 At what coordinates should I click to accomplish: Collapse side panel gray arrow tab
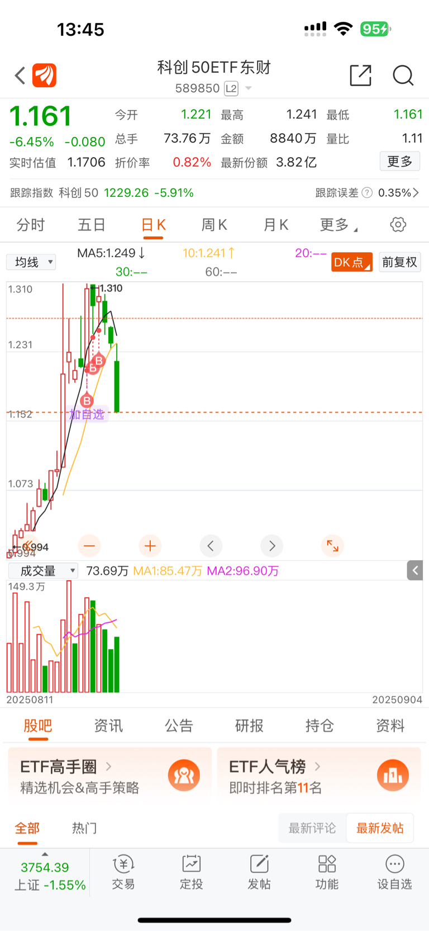tap(415, 570)
